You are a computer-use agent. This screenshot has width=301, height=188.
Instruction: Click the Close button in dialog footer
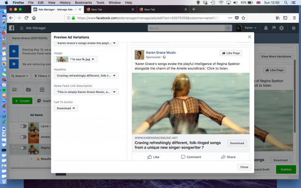point(244,167)
